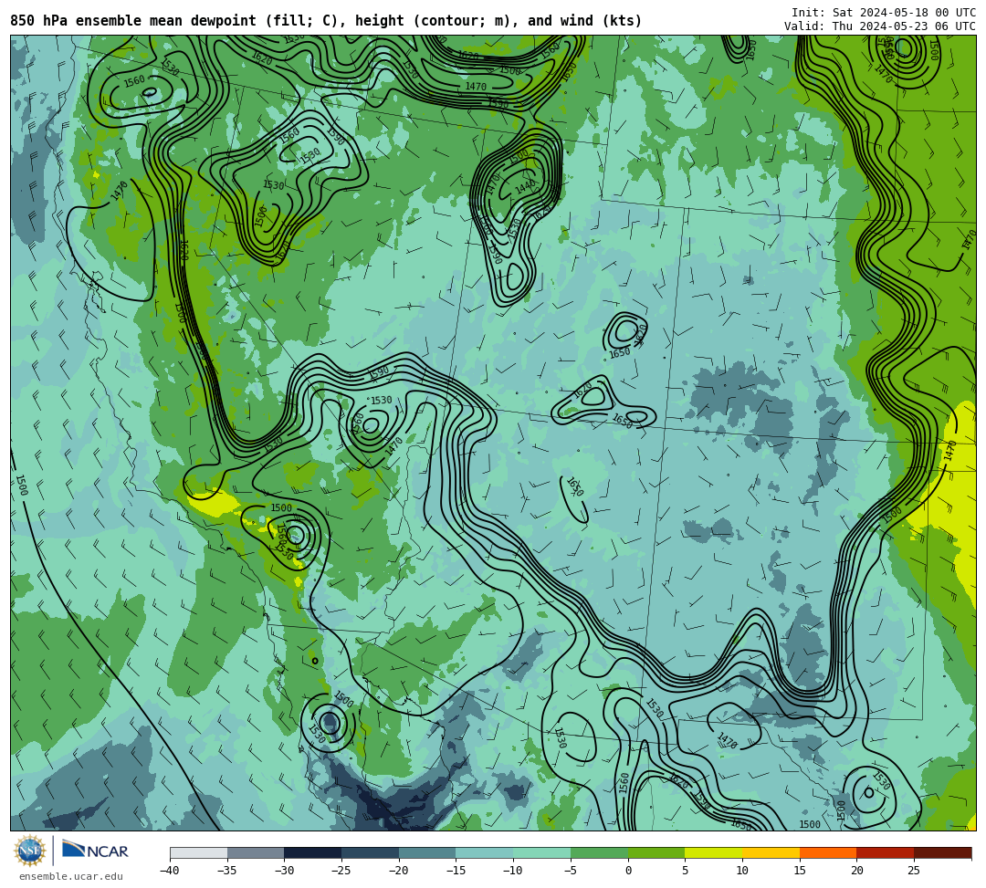Click the 5 colorbar tick label

point(686,871)
